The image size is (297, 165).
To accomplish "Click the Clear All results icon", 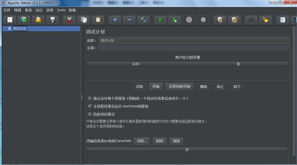I will coord(235,20).
